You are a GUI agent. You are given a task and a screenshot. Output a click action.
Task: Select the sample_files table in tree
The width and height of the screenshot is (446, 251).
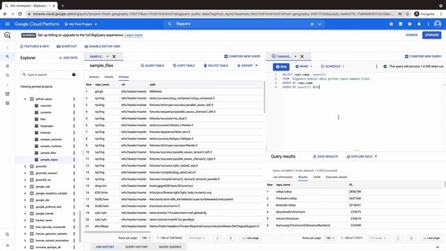pyautogui.click(x=48, y=153)
